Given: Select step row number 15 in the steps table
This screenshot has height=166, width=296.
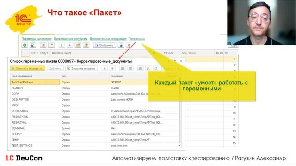Looking at the screenshot, I should [234, 143].
